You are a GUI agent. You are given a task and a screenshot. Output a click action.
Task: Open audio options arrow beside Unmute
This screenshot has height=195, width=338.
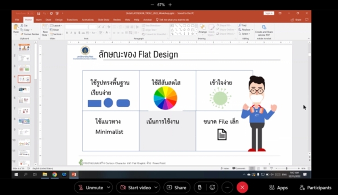tap(108, 188)
